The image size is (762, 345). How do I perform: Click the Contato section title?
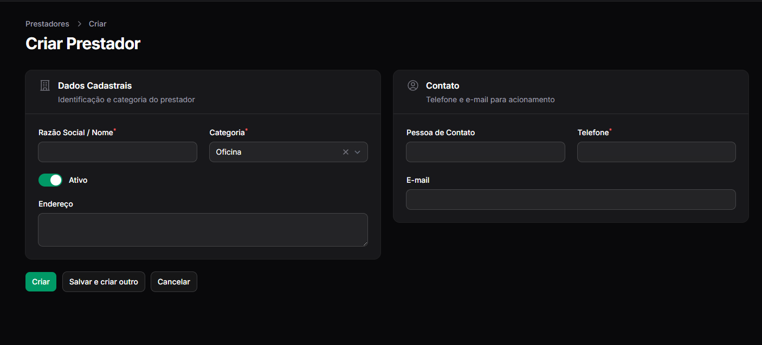(x=443, y=85)
